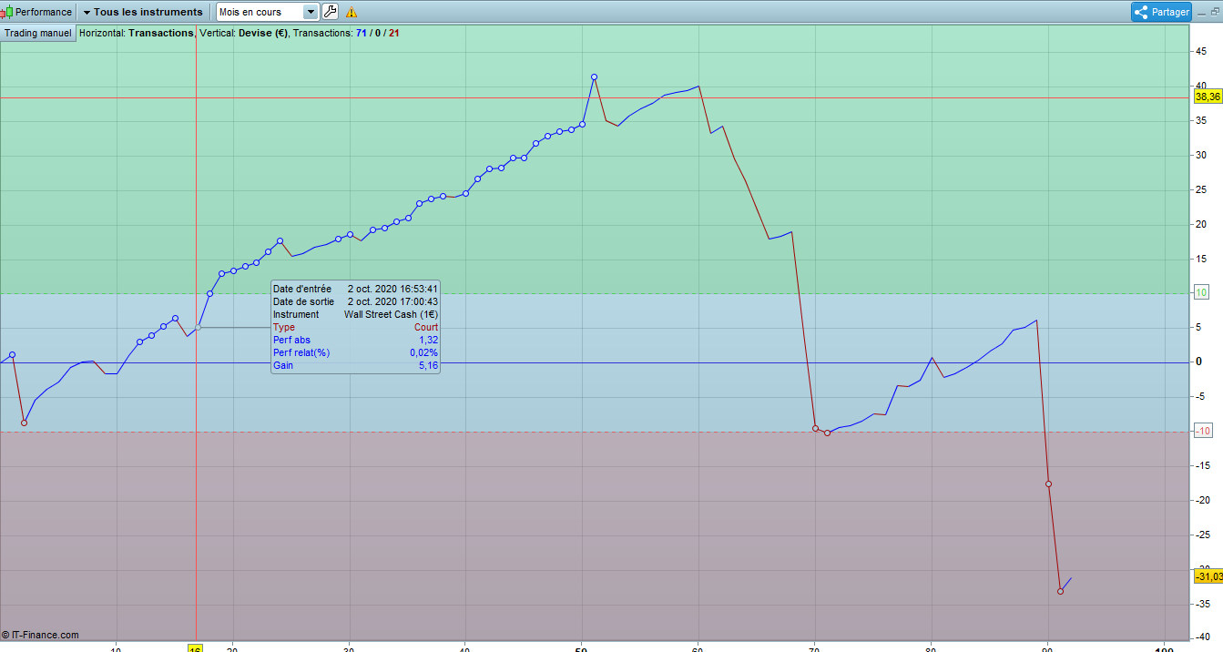Click the red loss point near -9 at chart start
This screenshot has height=652, width=1223.
coord(25,423)
